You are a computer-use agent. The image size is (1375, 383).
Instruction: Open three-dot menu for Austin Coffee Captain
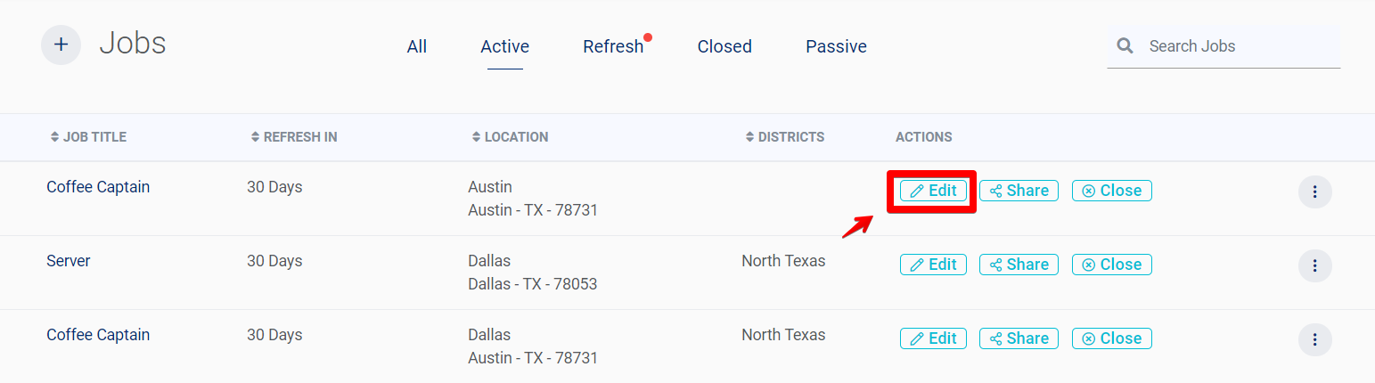coord(1314,191)
